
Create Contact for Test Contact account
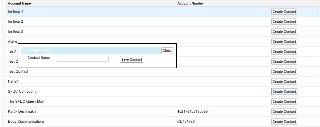284,72
